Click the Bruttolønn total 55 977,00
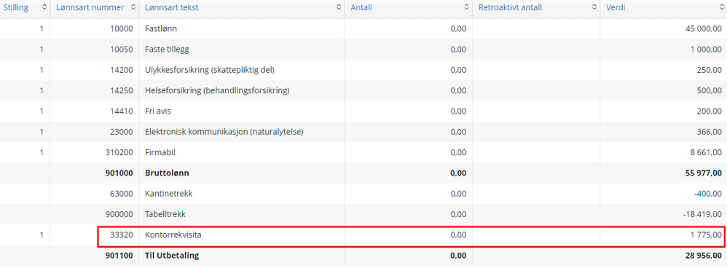727x268 pixels. pos(703,173)
